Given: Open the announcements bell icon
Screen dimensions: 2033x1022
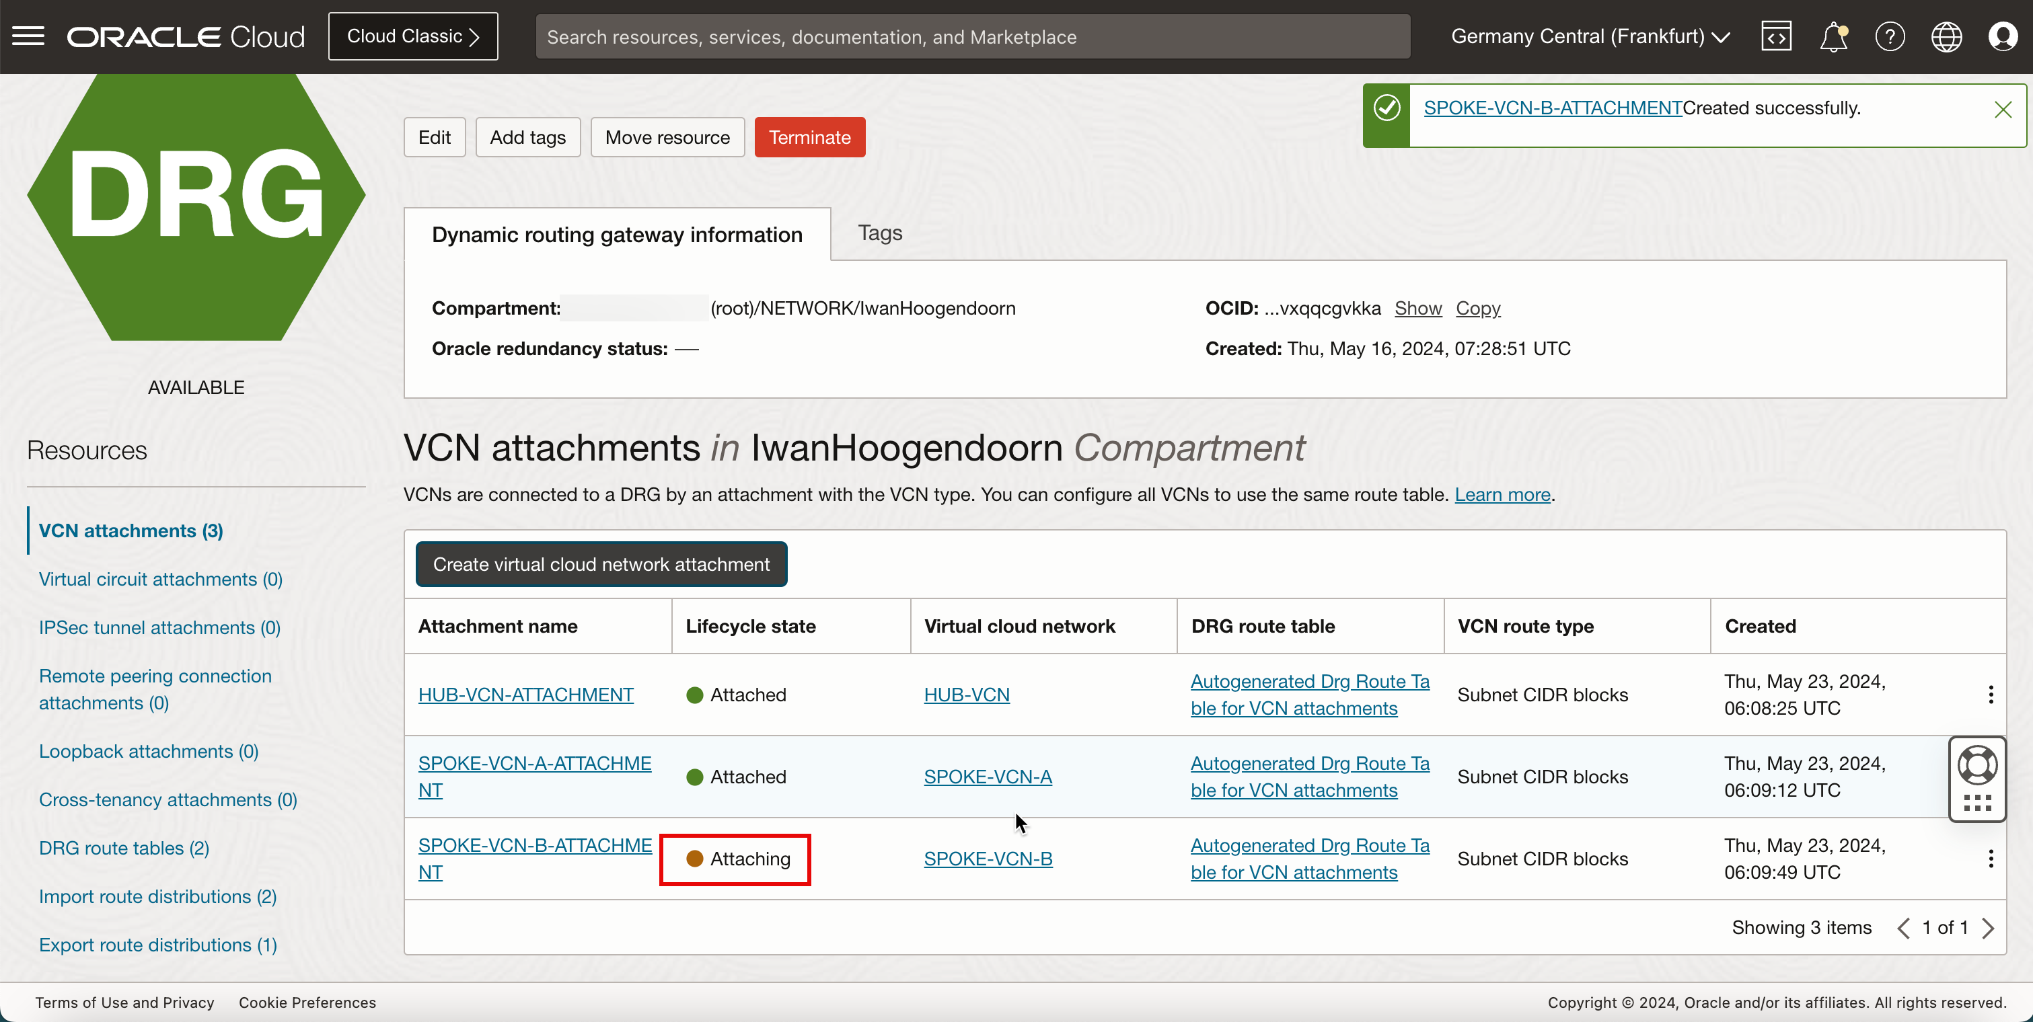Looking at the screenshot, I should click(1833, 36).
